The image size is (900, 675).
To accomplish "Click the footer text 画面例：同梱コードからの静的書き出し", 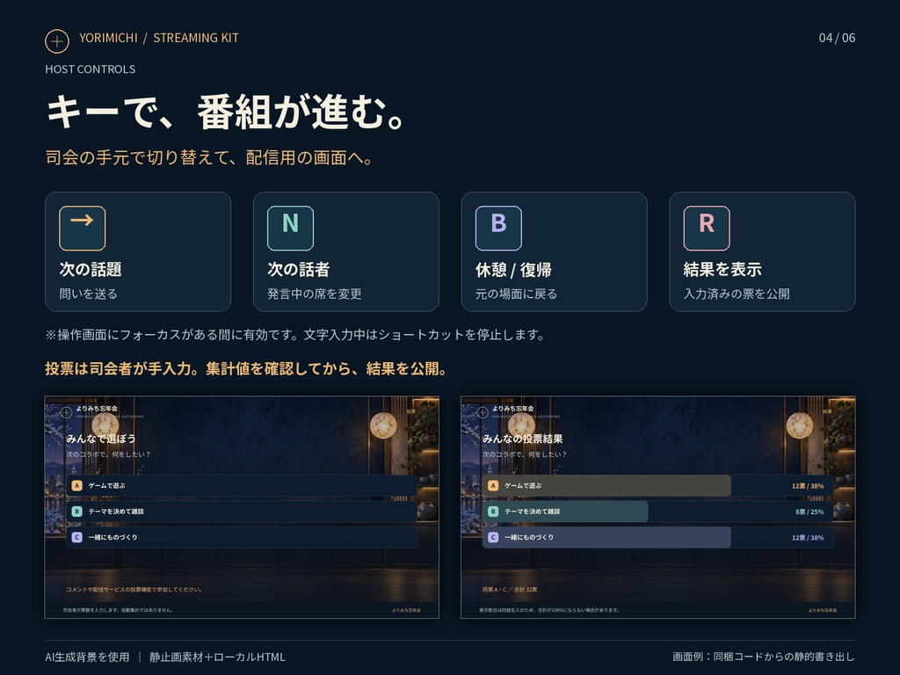I will [x=764, y=657].
